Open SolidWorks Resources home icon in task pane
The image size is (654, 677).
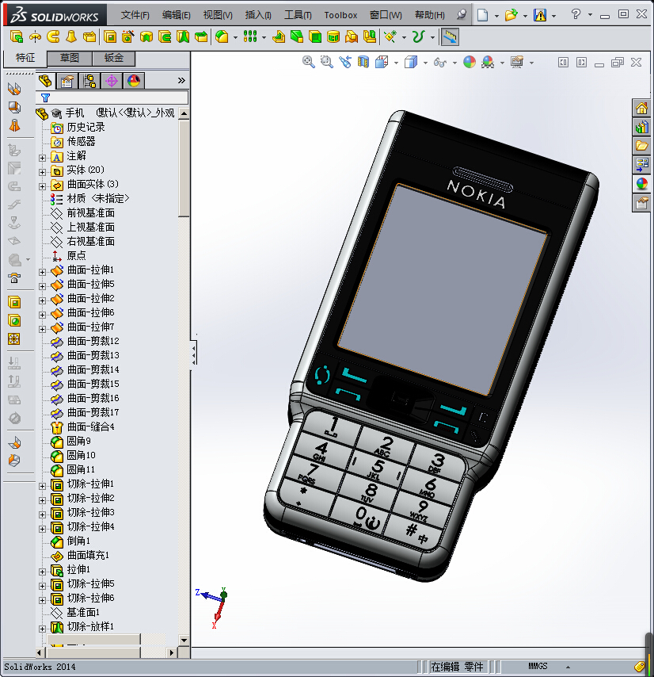pos(641,108)
